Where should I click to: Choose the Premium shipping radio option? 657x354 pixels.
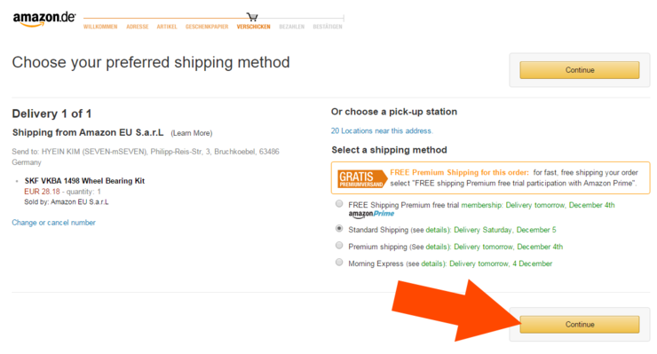339,246
